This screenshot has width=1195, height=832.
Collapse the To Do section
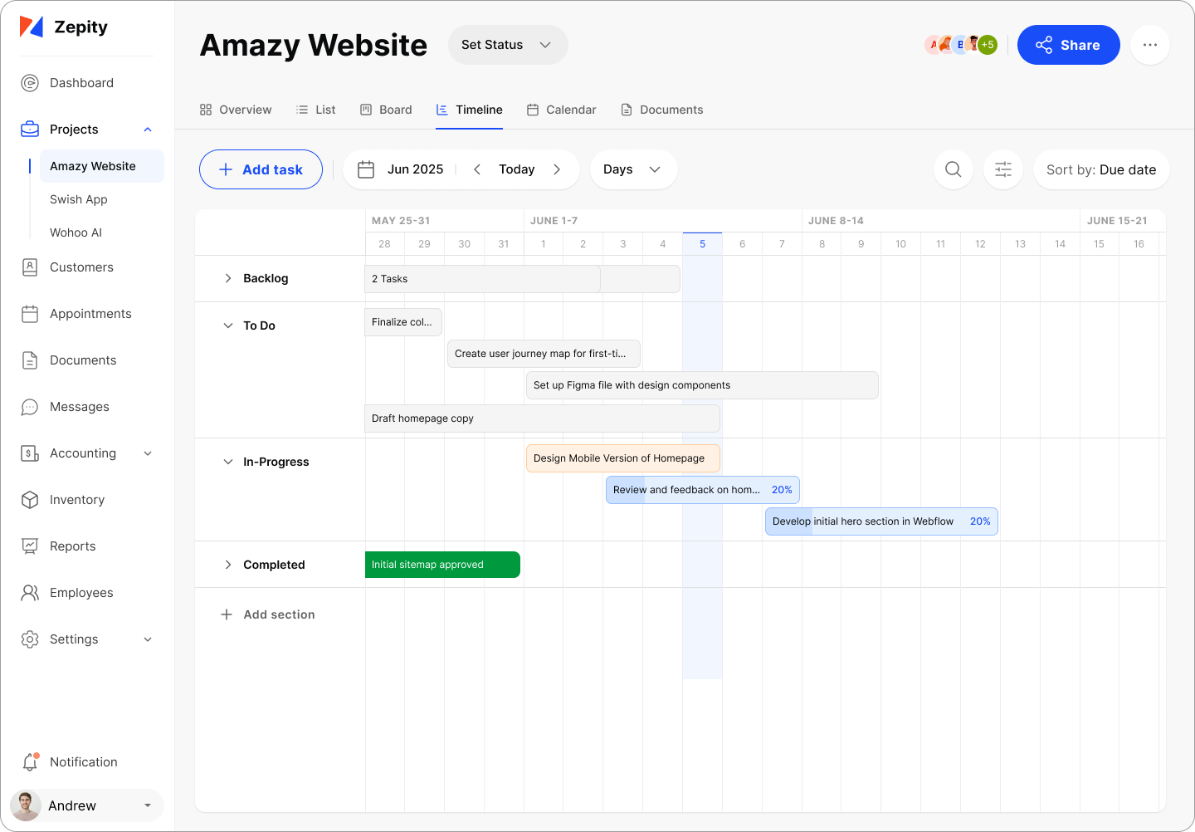coord(228,325)
